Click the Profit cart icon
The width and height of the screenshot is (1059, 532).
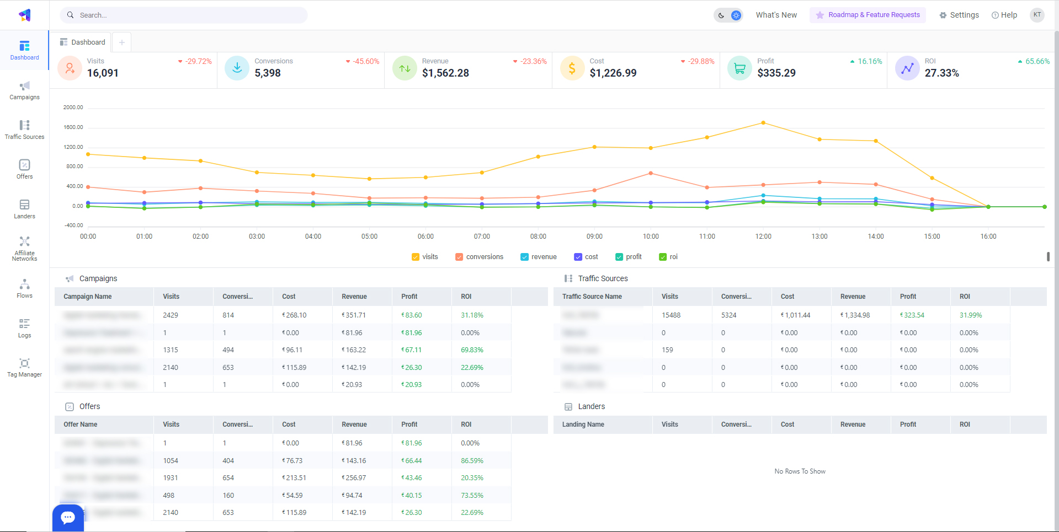point(740,68)
